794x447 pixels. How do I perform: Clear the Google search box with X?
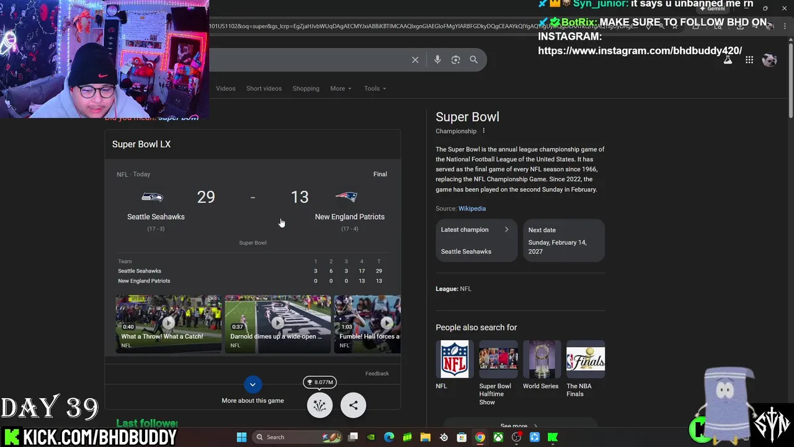point(415,60)
